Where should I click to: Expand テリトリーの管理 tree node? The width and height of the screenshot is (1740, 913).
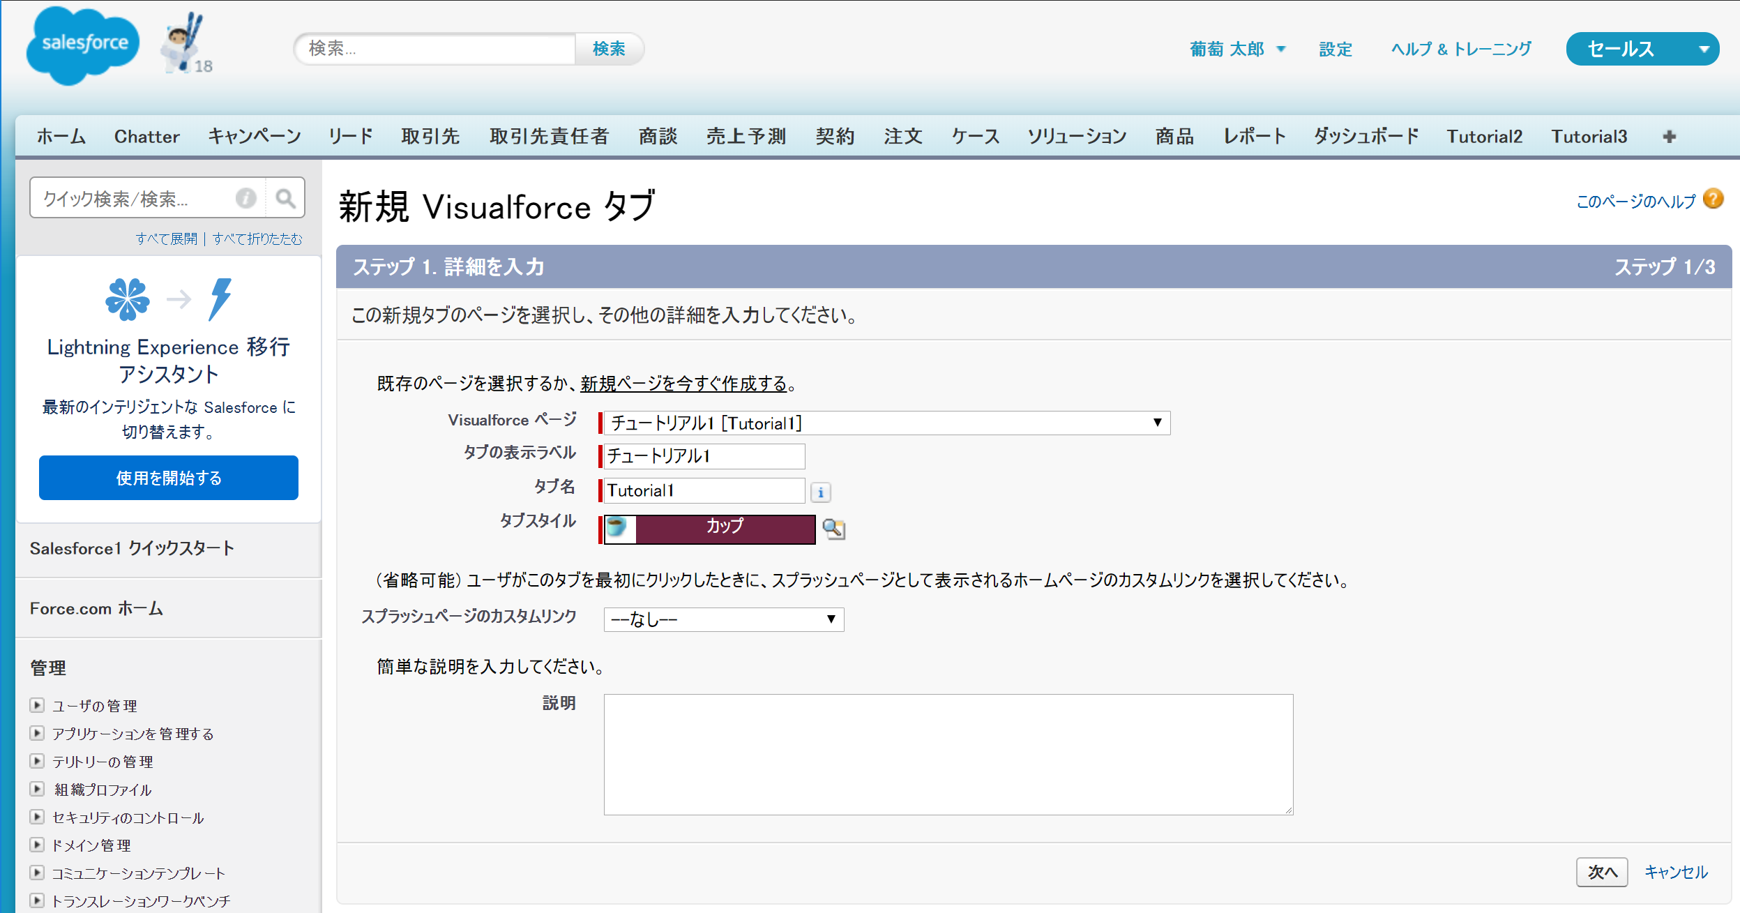pyautogui.click(x=37, y=761)
